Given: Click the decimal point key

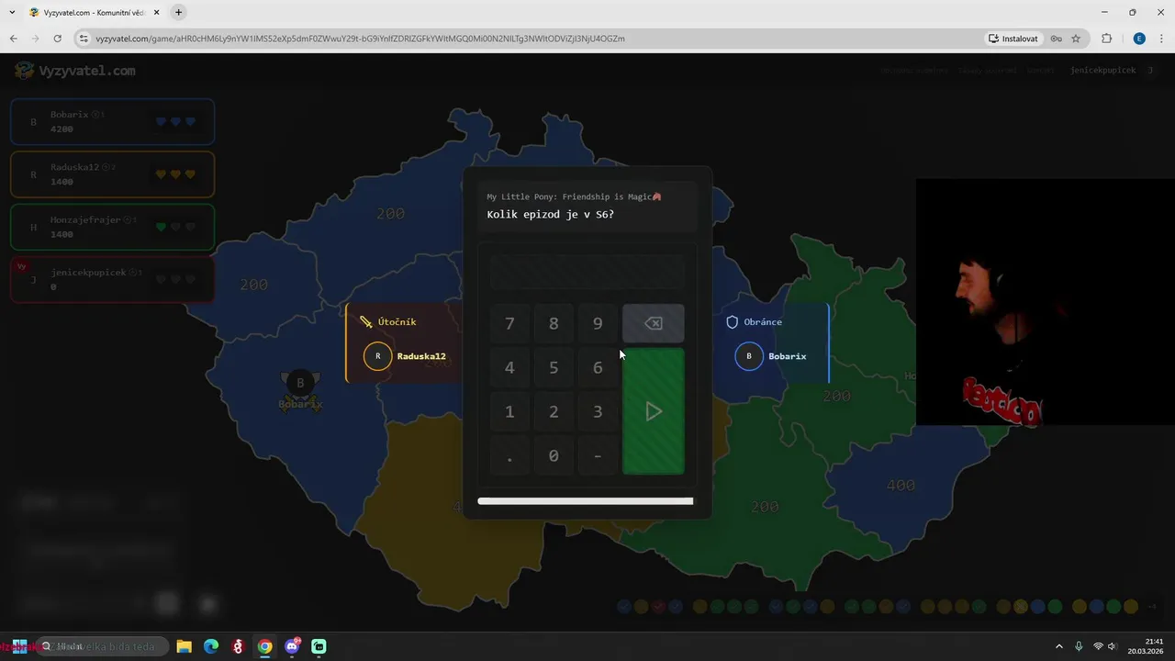Looking at the screenshot, I should 509,455.
